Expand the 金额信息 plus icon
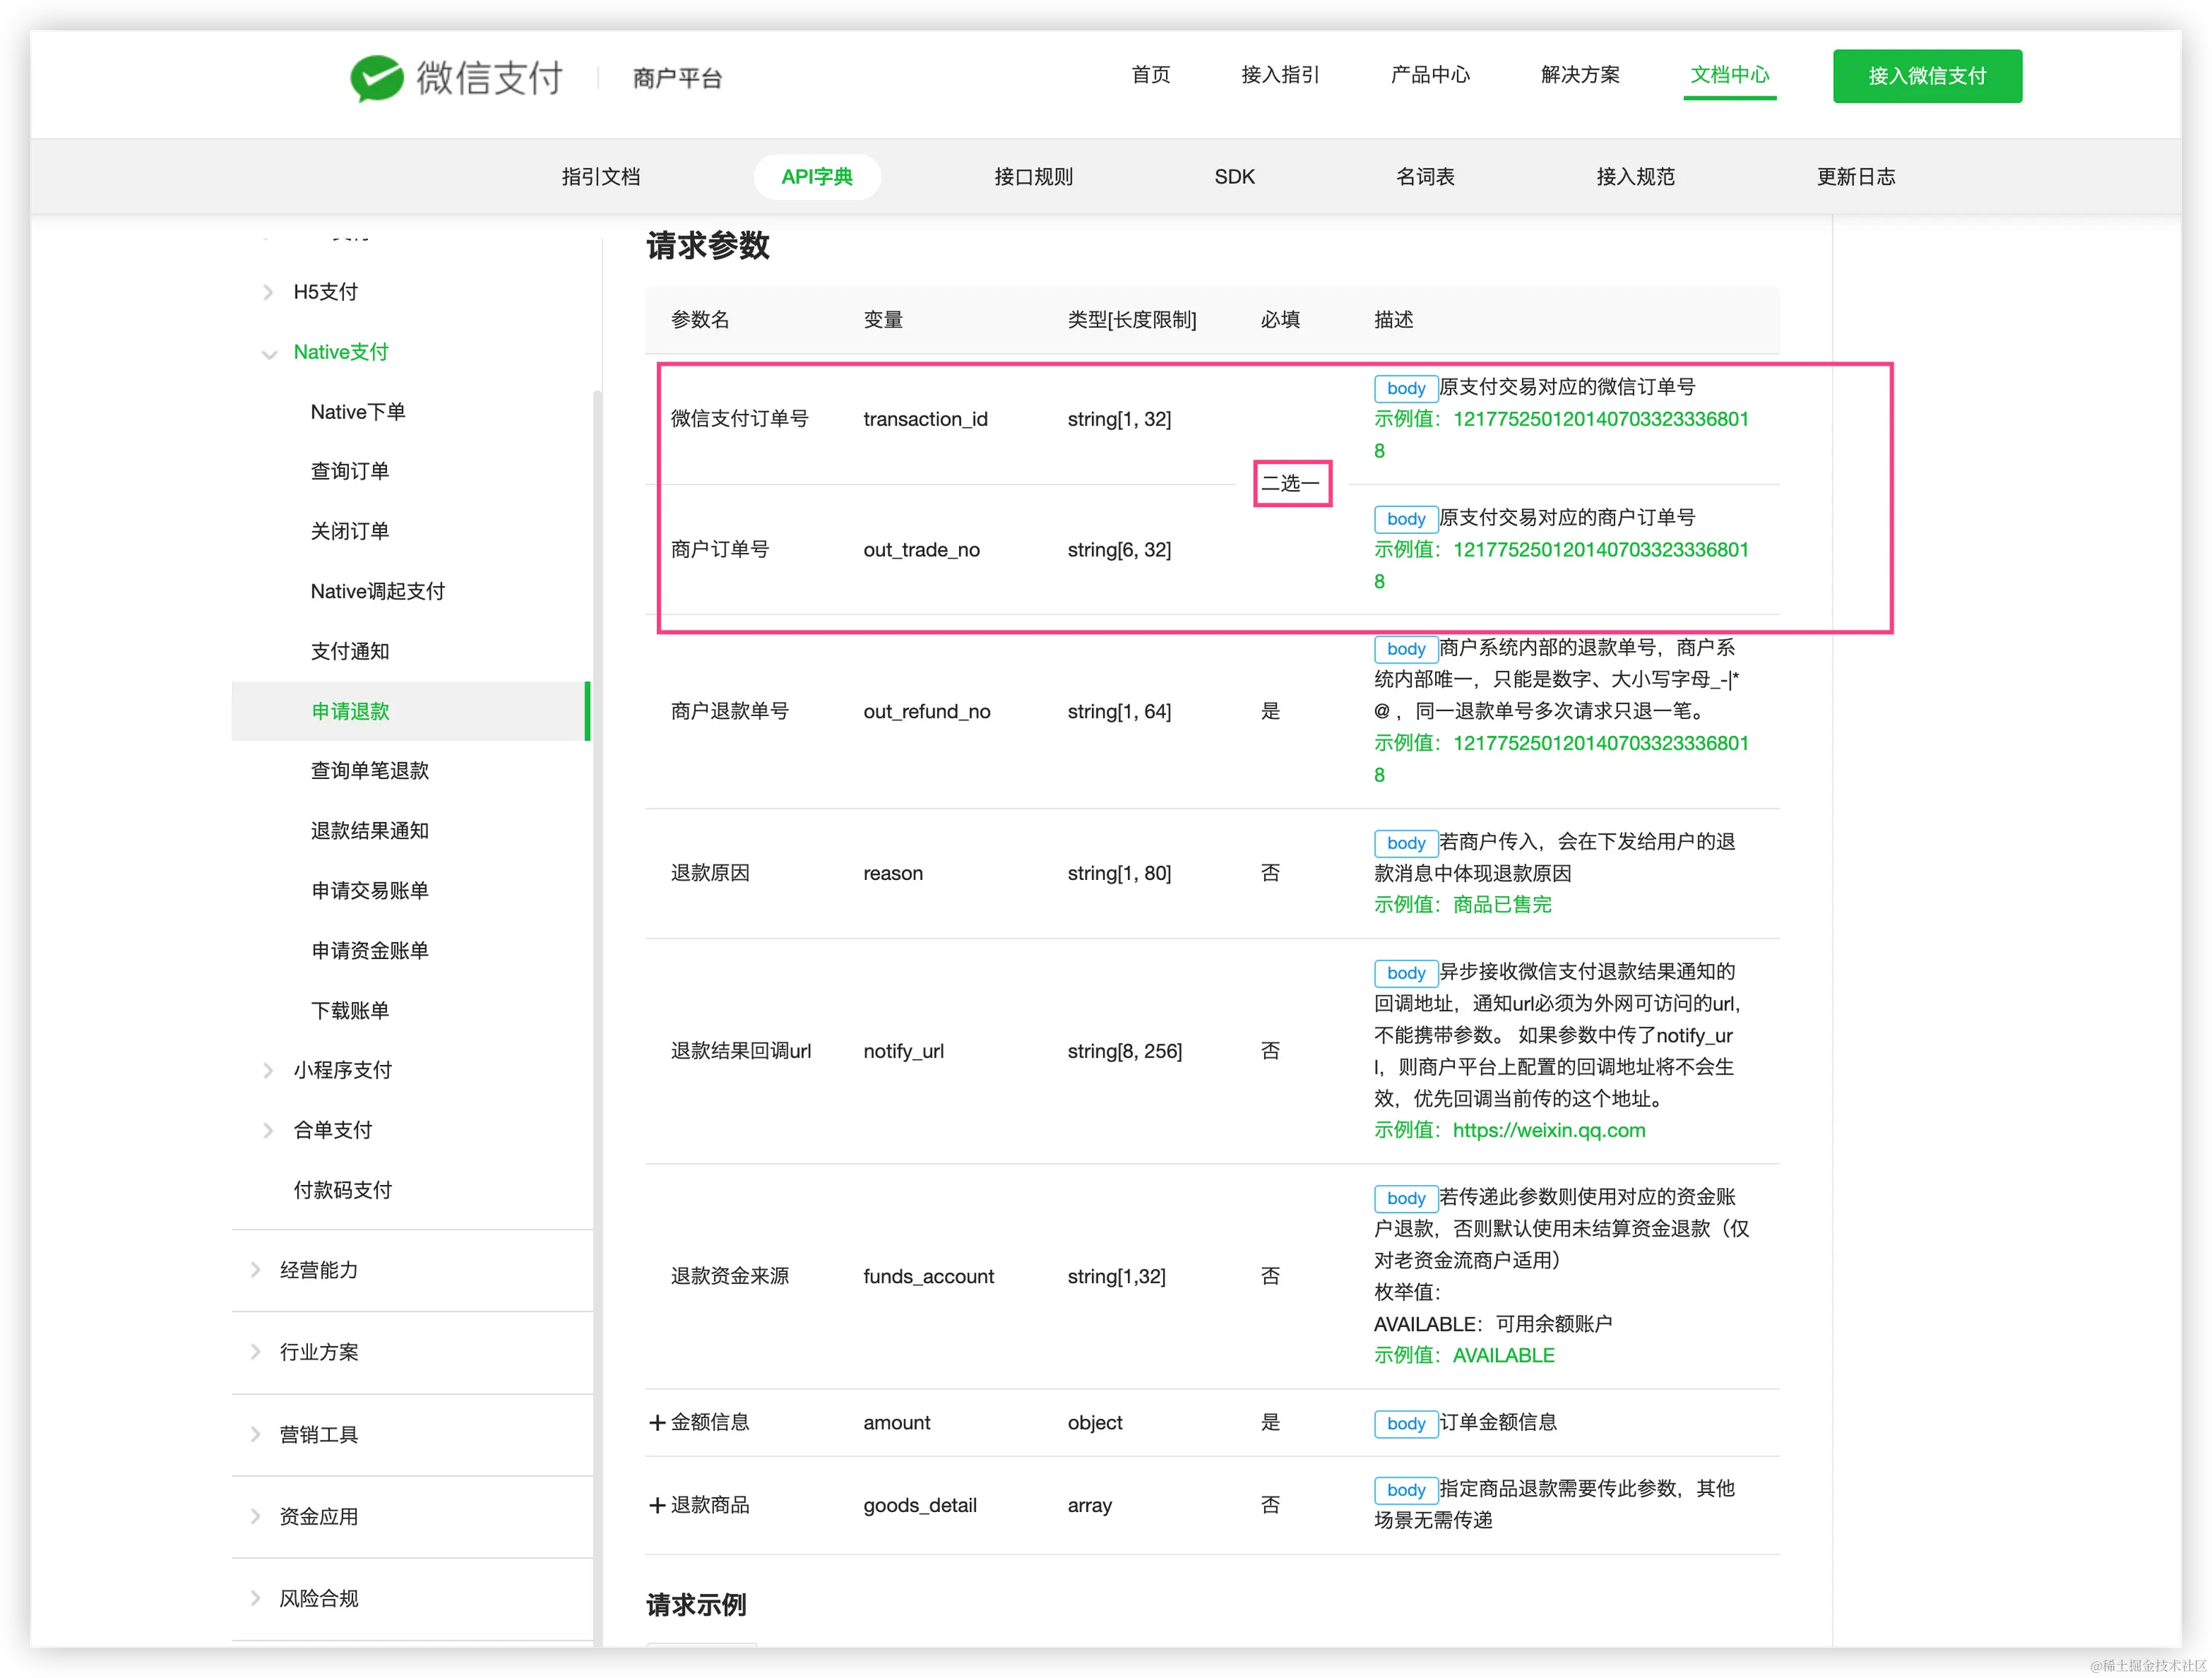The image size is (2212, 1678). [657, 1422]
